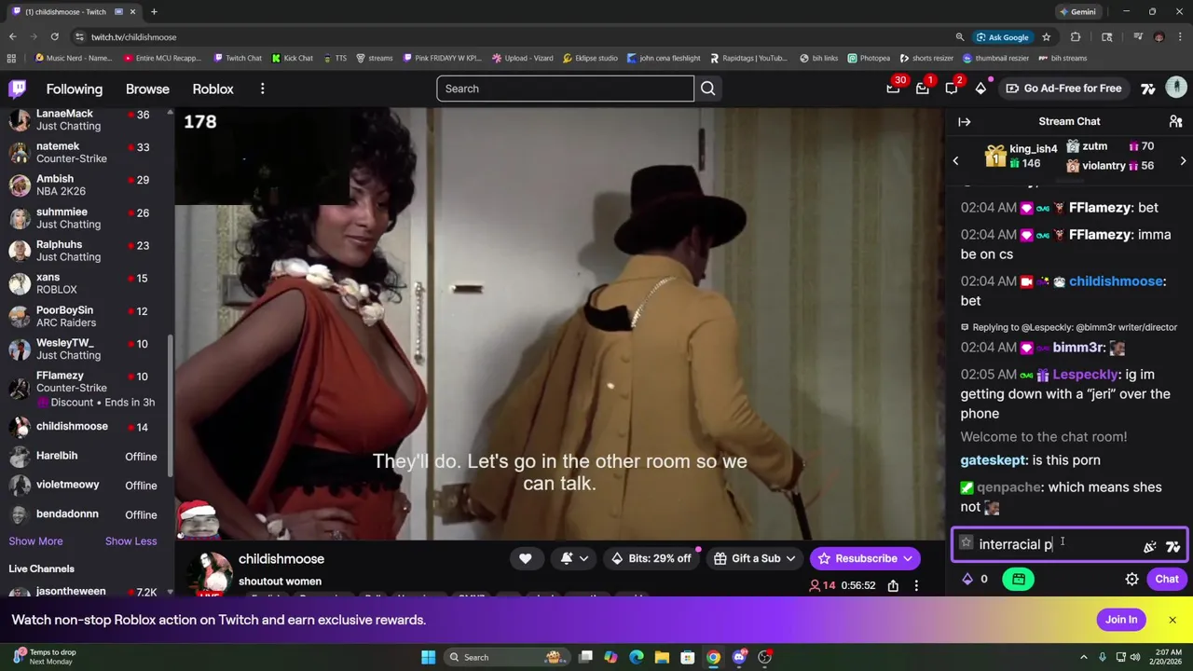1193x671 pixels.
Task: Open 7TV emote menu in chat input
Action: point(1172,547)
